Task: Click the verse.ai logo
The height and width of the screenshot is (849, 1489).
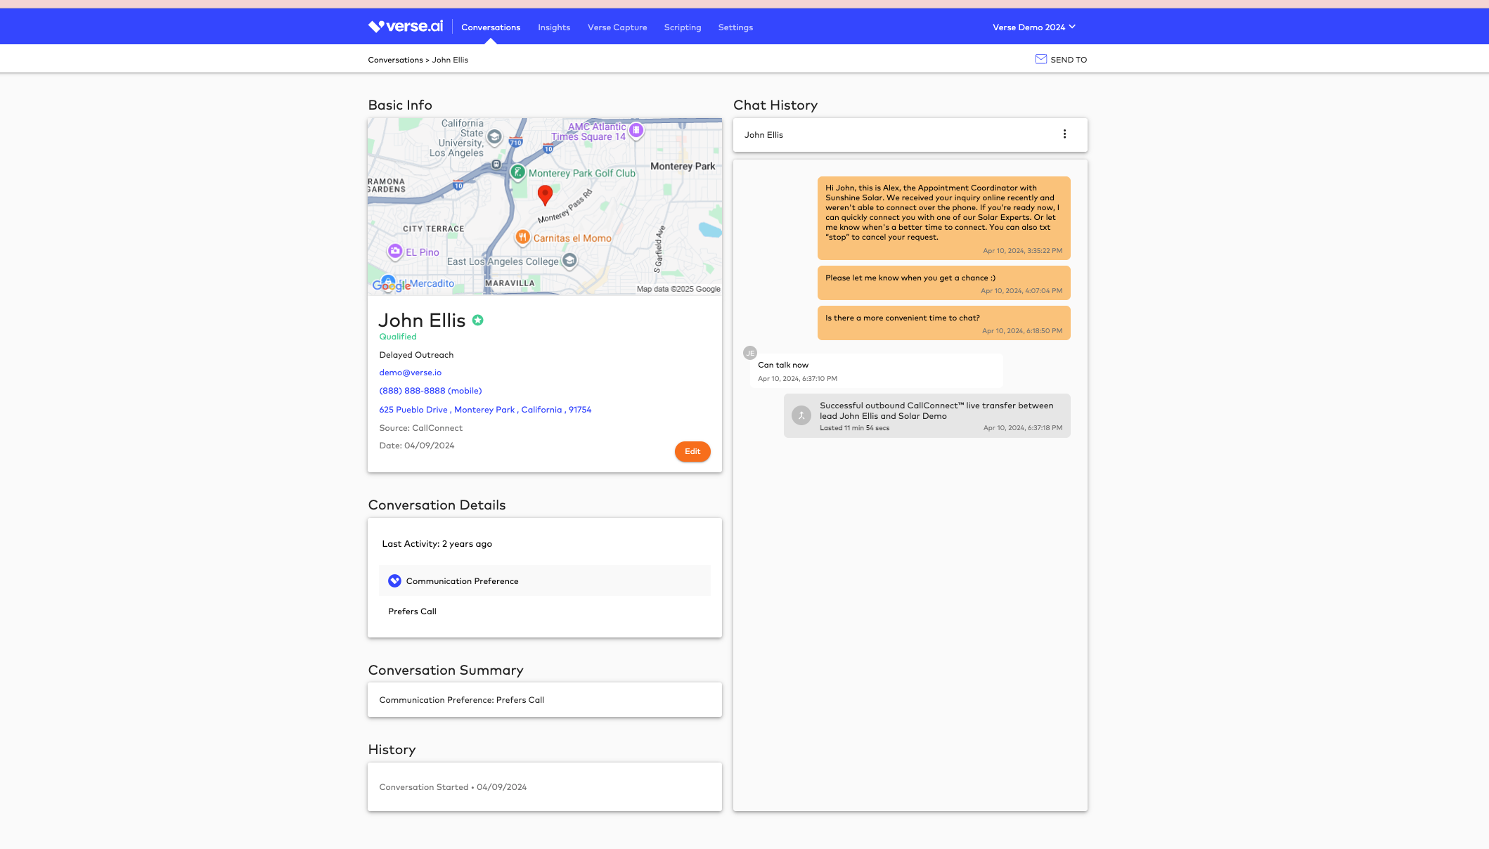Action: tap(406, 27)
